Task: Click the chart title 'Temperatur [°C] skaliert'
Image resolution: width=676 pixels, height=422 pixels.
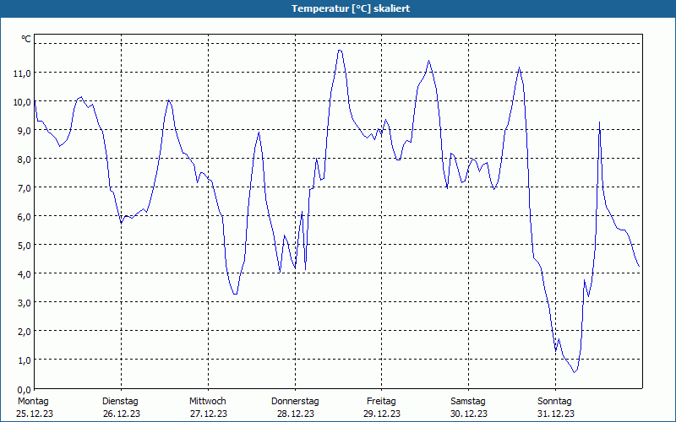Action: [x=351, y=8]
